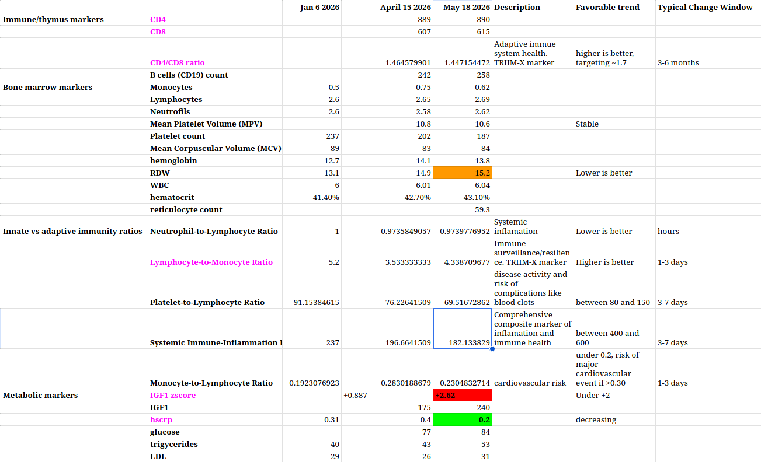Select the 'Neutrofils' row label

[x=215, y=111]
